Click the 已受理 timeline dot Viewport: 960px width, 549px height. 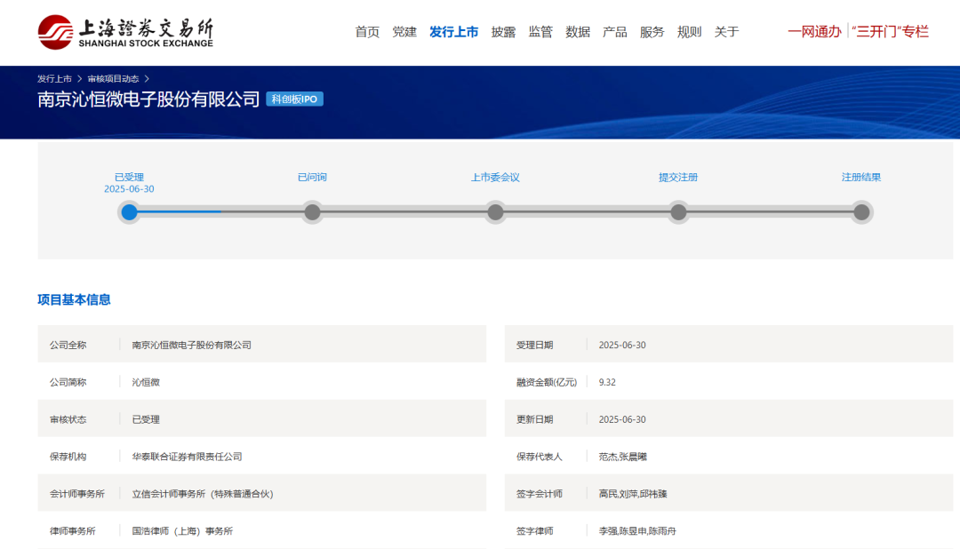(129, 212)
